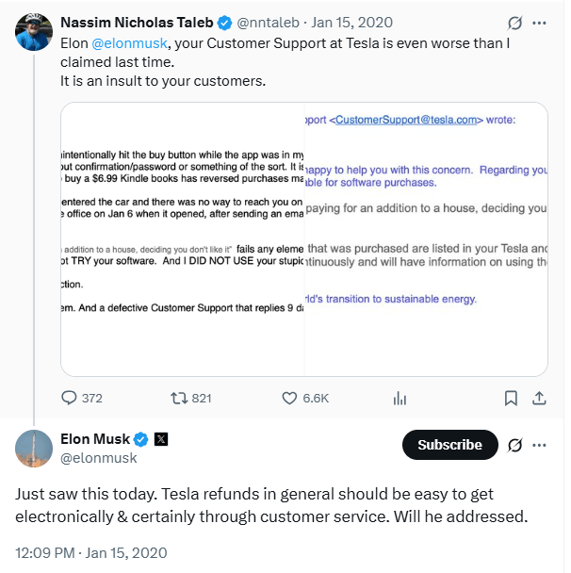Enlarge the attached email screenshot image
The width and height of the screenshot is (571, 573).
(303, 238)
